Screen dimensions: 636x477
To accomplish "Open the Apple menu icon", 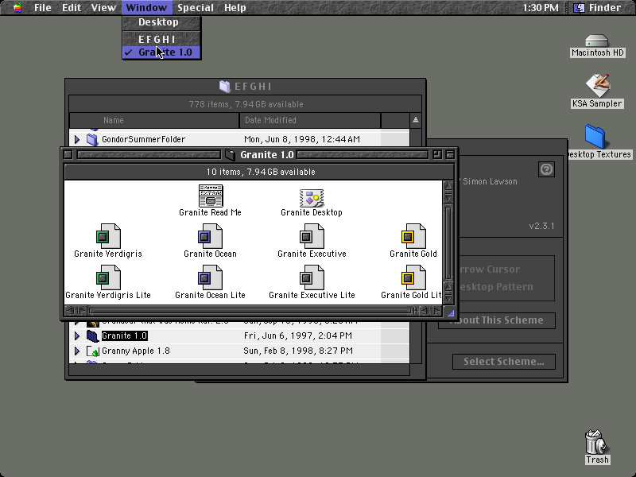I will coord(17,7).
